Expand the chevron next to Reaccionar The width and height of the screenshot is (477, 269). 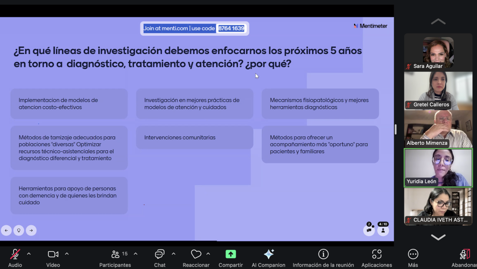(208, 254)
